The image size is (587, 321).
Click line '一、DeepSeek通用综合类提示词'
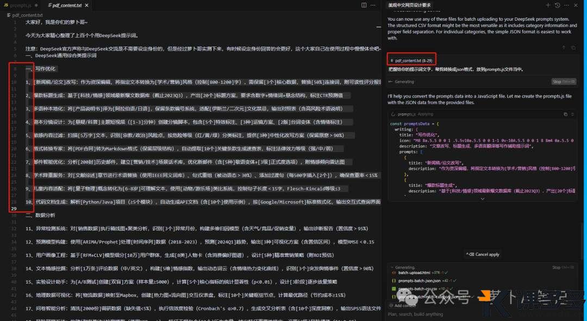click(61, 55)
